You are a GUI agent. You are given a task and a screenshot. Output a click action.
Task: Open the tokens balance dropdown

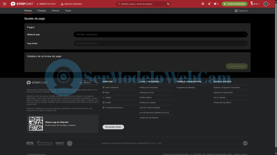coord(255,4)
